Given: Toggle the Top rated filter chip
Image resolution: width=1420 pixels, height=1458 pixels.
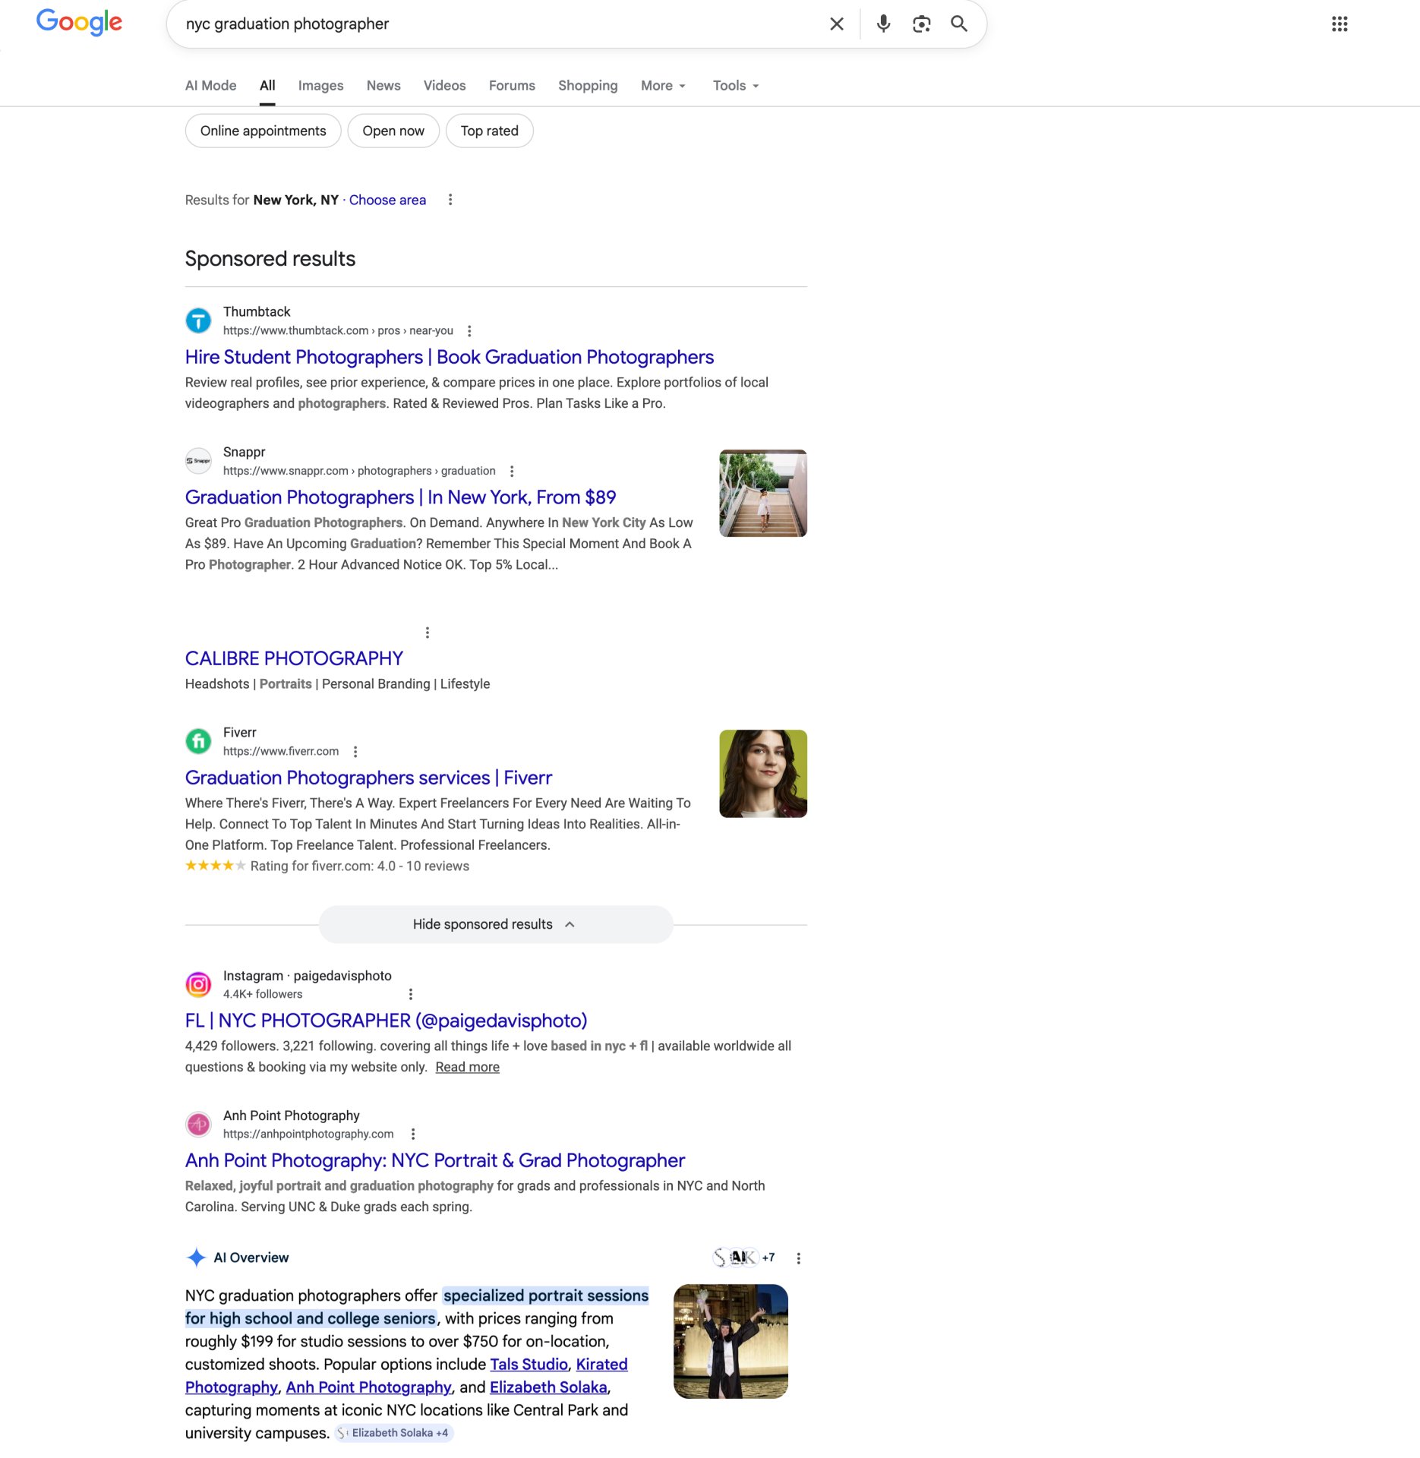Looking at the screenshot, I should [x=489, y=131].
